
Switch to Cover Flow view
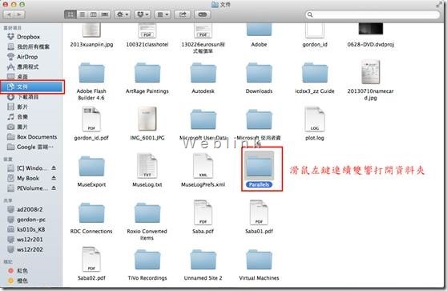[105, 14]
